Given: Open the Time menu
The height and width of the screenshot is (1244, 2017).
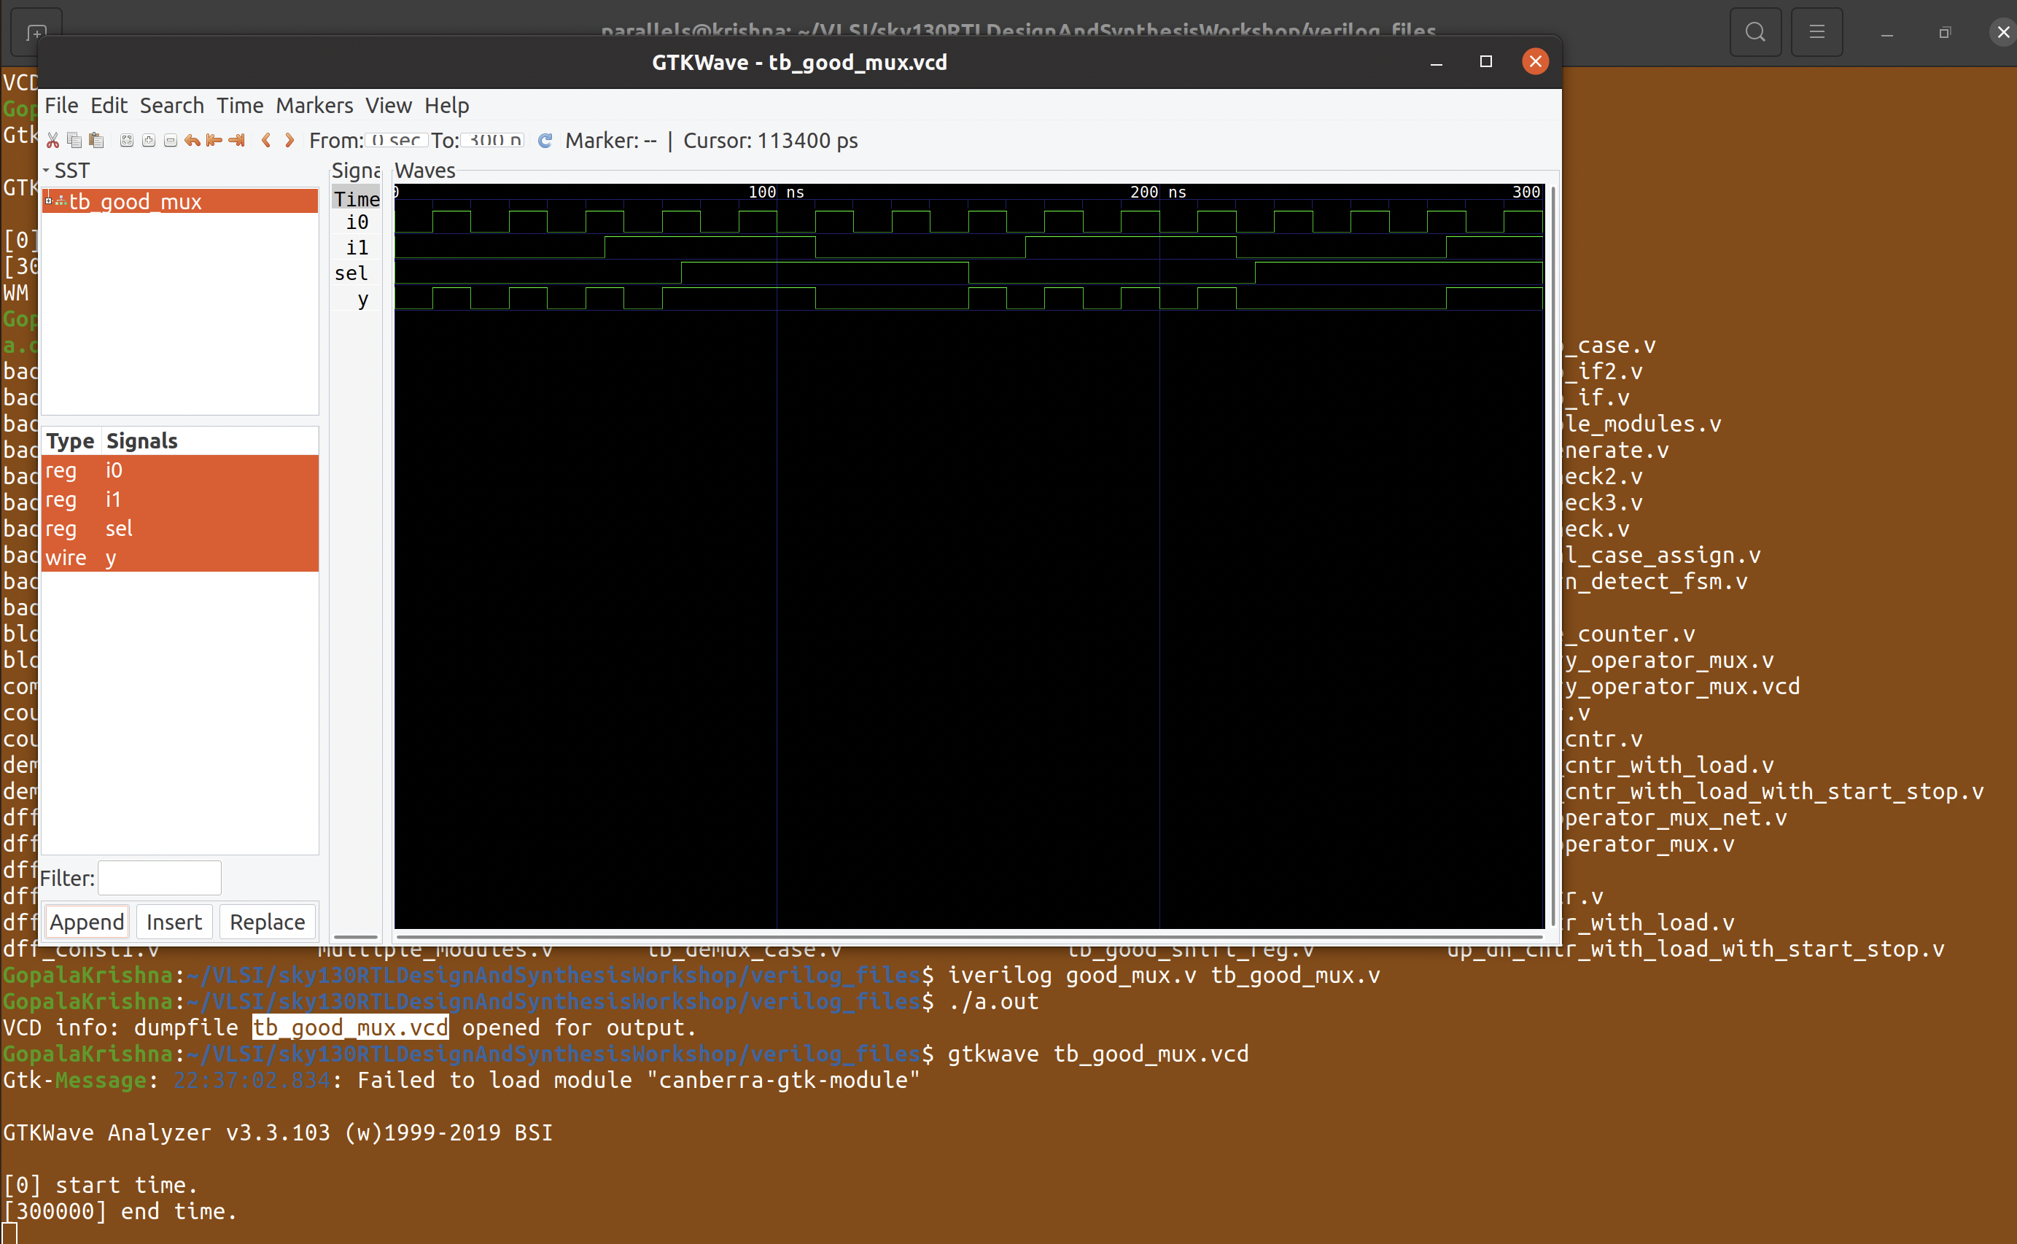Looking at the screenshot, I should [239, 105].
